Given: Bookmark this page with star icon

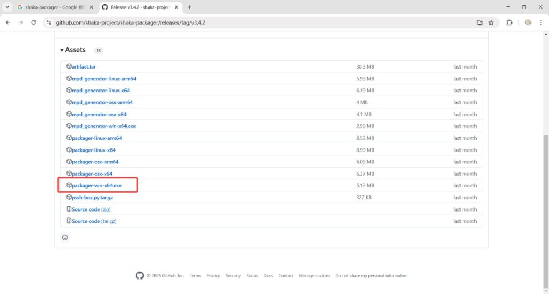Looking at the screenshot, I should [491, 22].
